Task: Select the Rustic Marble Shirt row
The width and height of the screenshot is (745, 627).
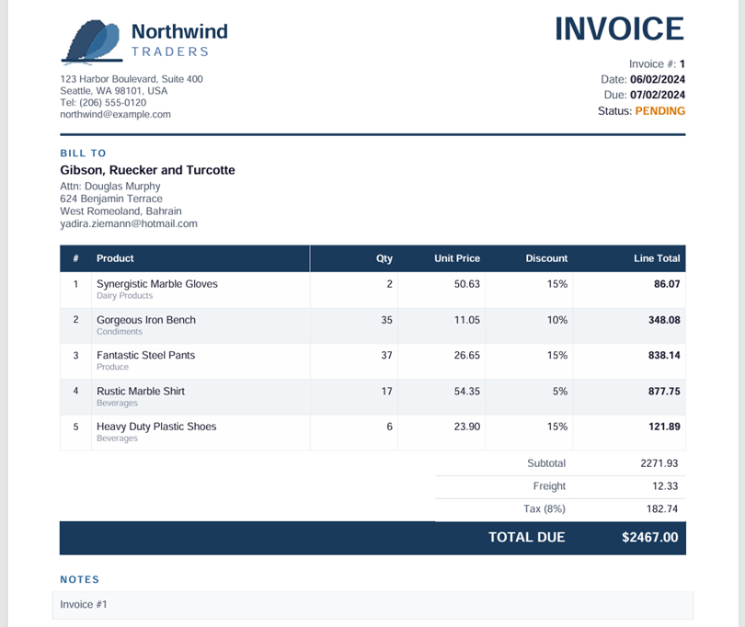Action: click(141, 391)
